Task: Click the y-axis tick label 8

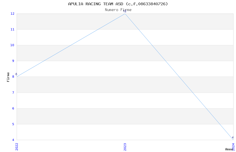Action: (13, 77)
